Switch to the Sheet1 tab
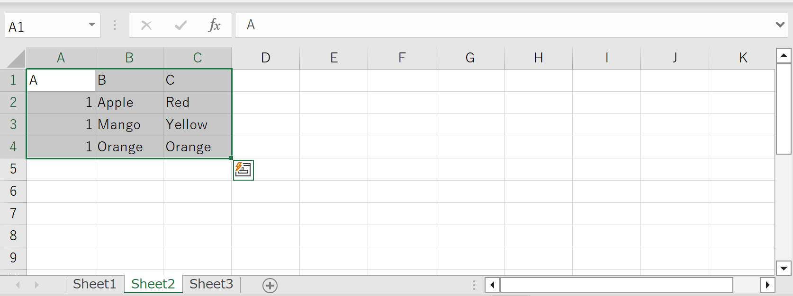 coord(94,284)
